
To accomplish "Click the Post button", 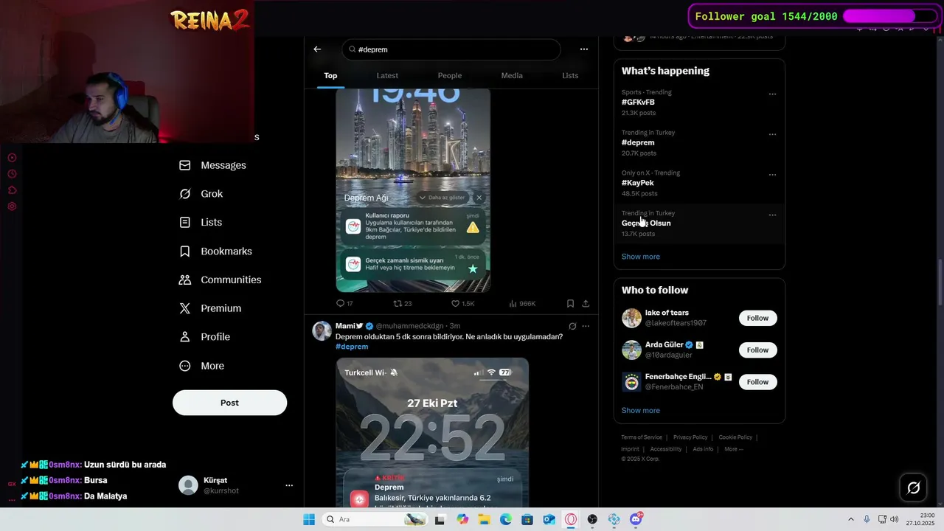I will coord(229,403).
